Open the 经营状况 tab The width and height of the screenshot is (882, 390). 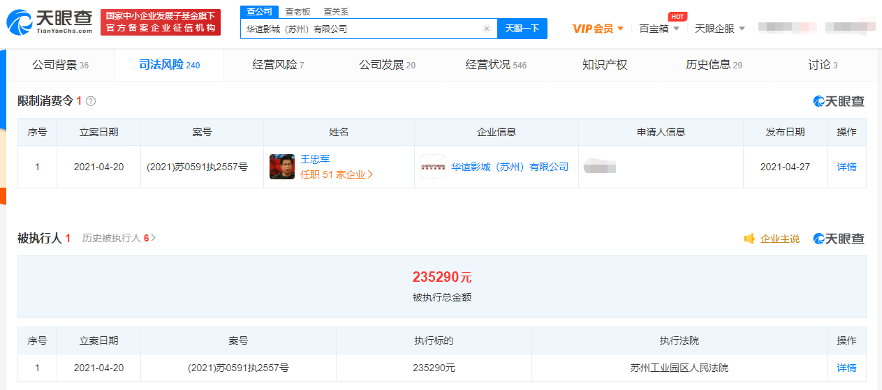pos(496,65)
